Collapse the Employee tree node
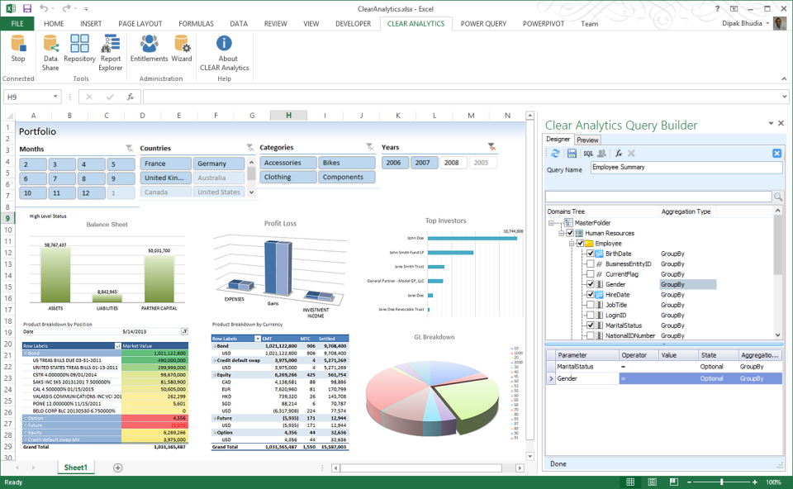 coord(571,243)
